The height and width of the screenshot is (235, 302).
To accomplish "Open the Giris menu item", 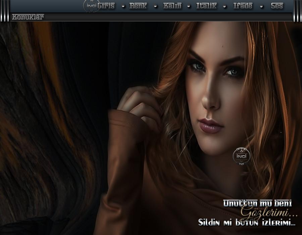I will click(x=106, y=6).
